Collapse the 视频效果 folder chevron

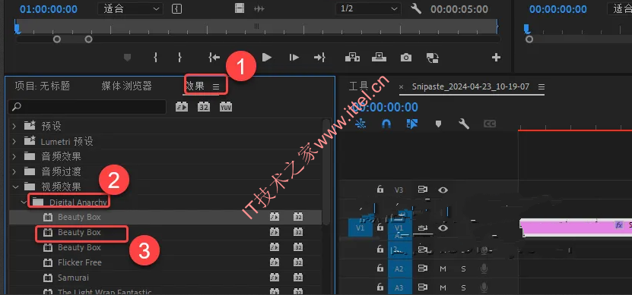[x=15, y=187]
